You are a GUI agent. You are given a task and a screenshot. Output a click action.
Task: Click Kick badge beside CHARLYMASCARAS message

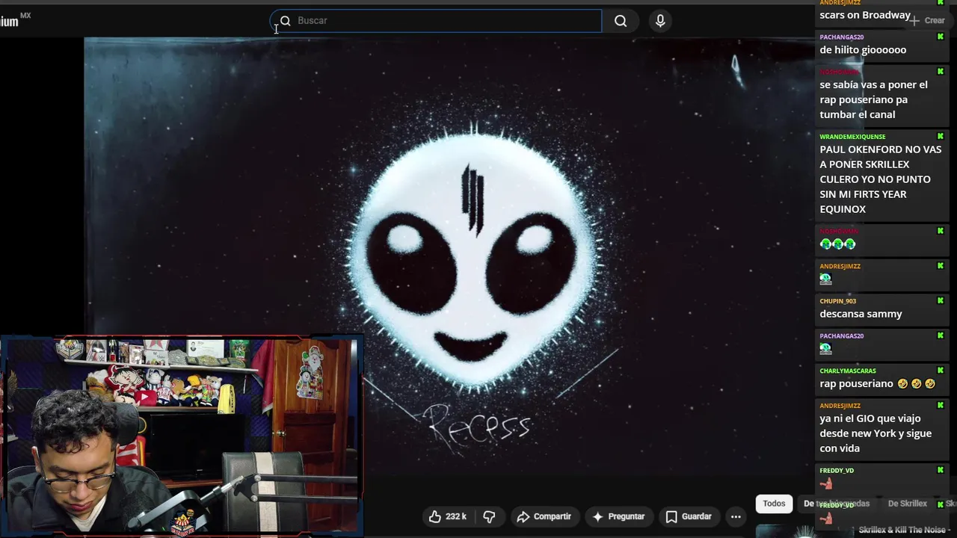coord(940,370)
